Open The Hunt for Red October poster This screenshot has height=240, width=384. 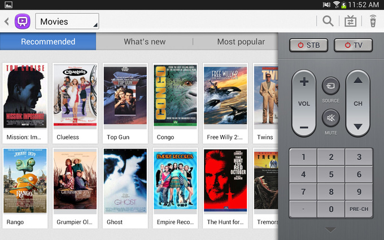(225, 180)
